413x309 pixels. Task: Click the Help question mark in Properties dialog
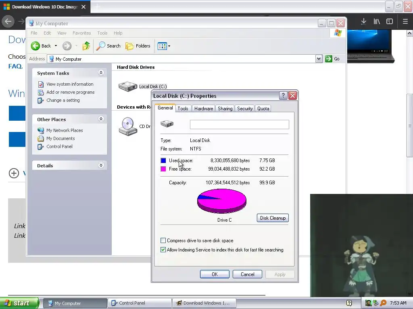[x=283, y=96]
